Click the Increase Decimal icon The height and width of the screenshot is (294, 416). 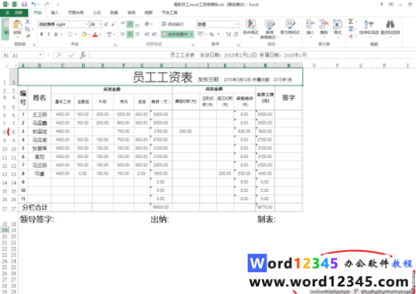tap(228, 34)
